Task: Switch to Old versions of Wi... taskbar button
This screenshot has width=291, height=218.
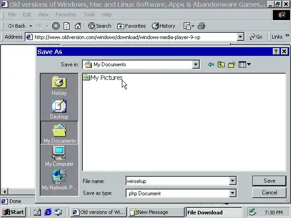Action: [x=99, y=212]
